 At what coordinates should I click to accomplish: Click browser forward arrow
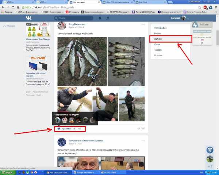pyautogui.click(x=8, y=7)
